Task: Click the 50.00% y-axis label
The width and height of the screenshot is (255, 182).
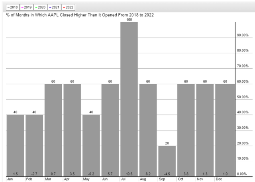Action: tap(243, 97)
